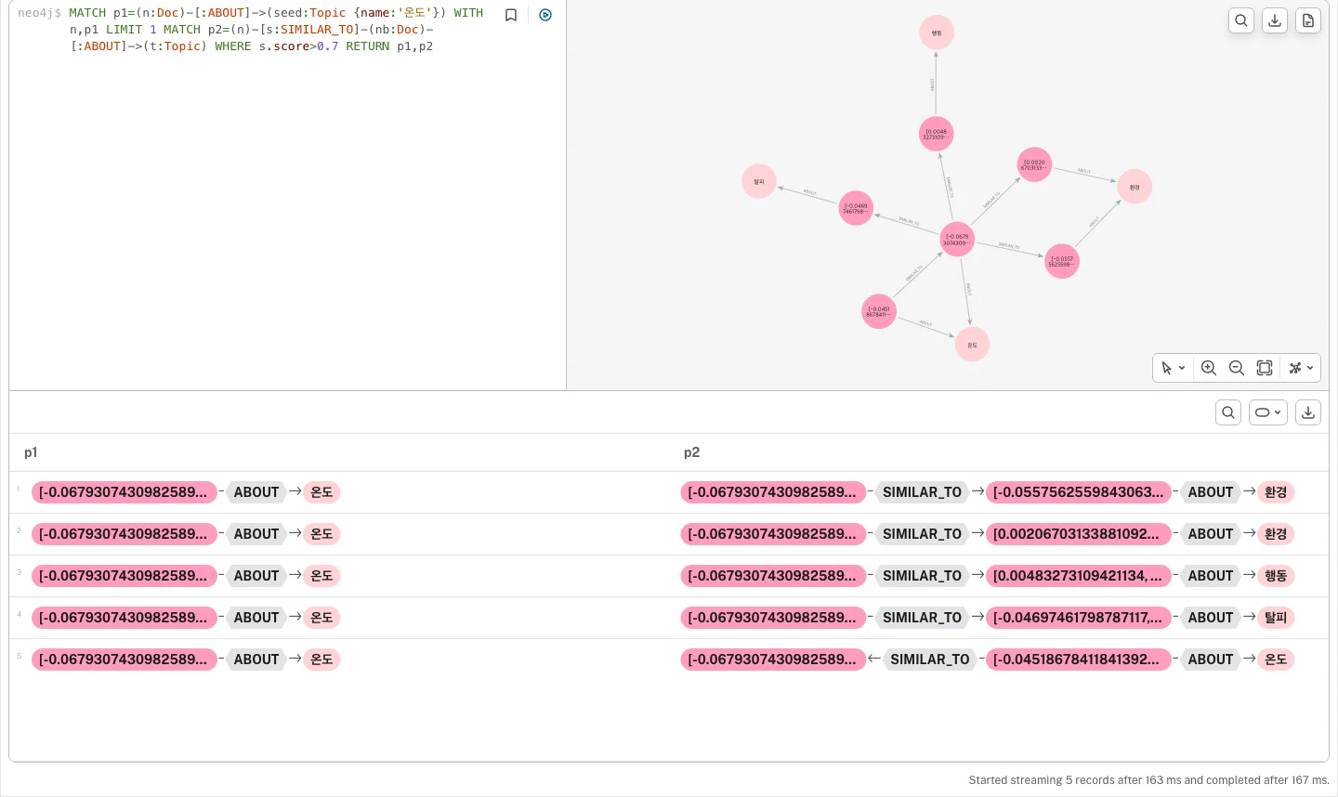Click SIMILAR_TO chip in row 5 p2

(x=929, y=660)
